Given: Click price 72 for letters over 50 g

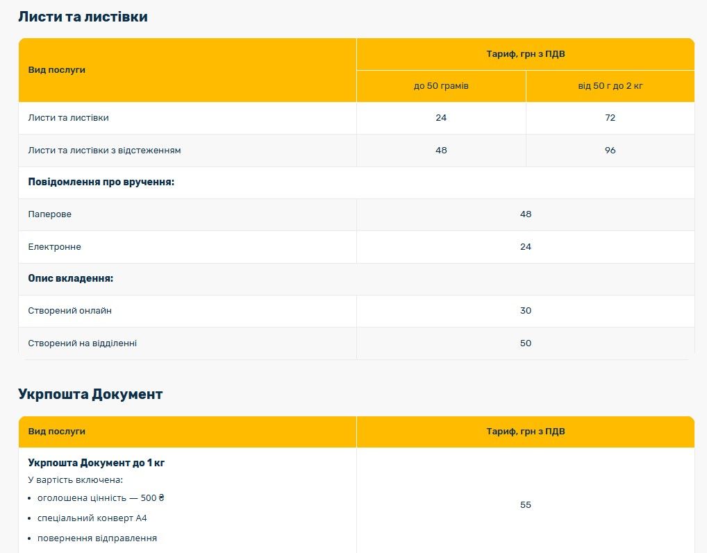Looking at the screenshot, I should 610,118.
